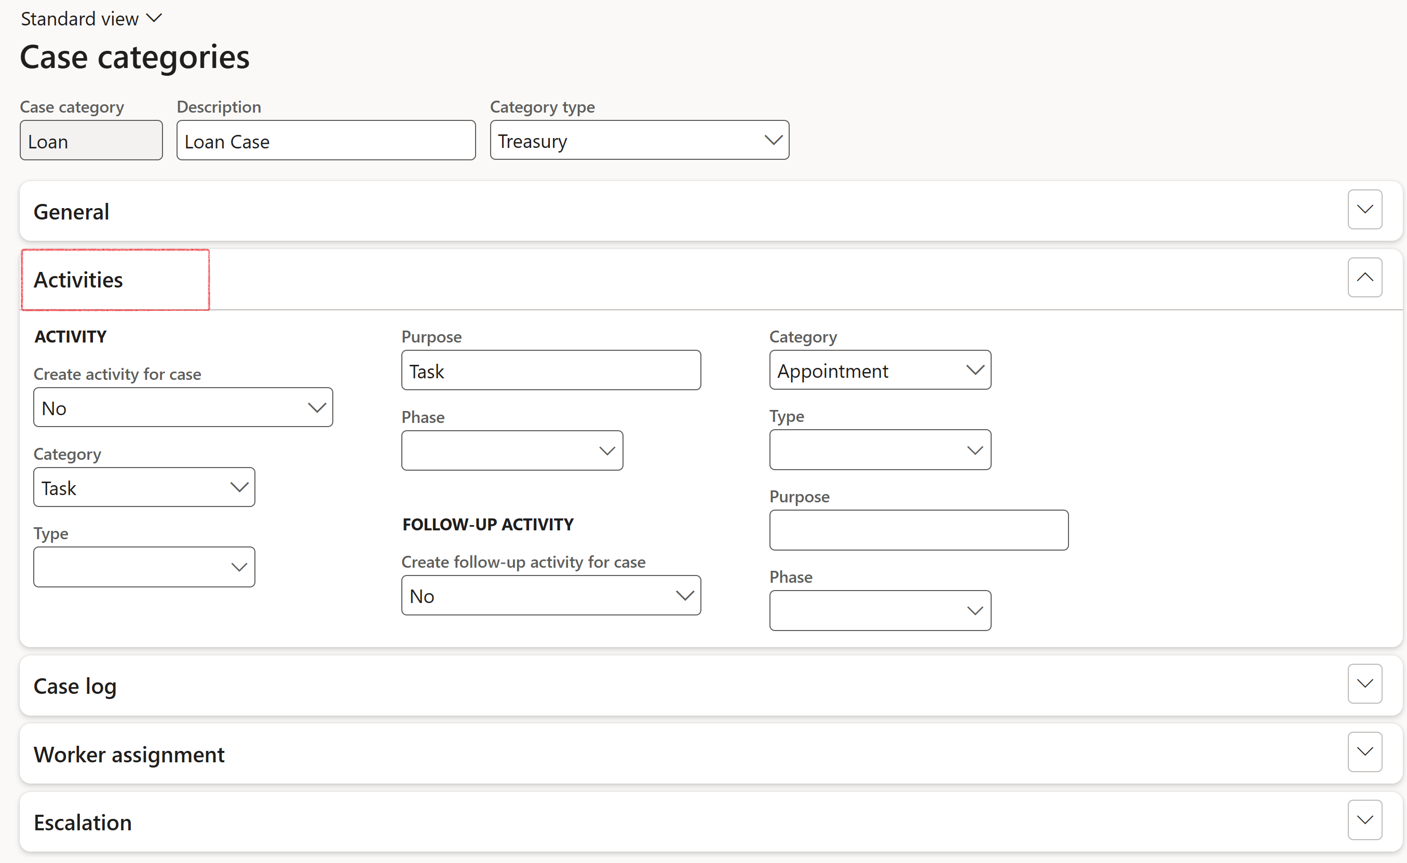Open Create activity for case dropdown
This screenshot has height=863, width=1407.
183,407
